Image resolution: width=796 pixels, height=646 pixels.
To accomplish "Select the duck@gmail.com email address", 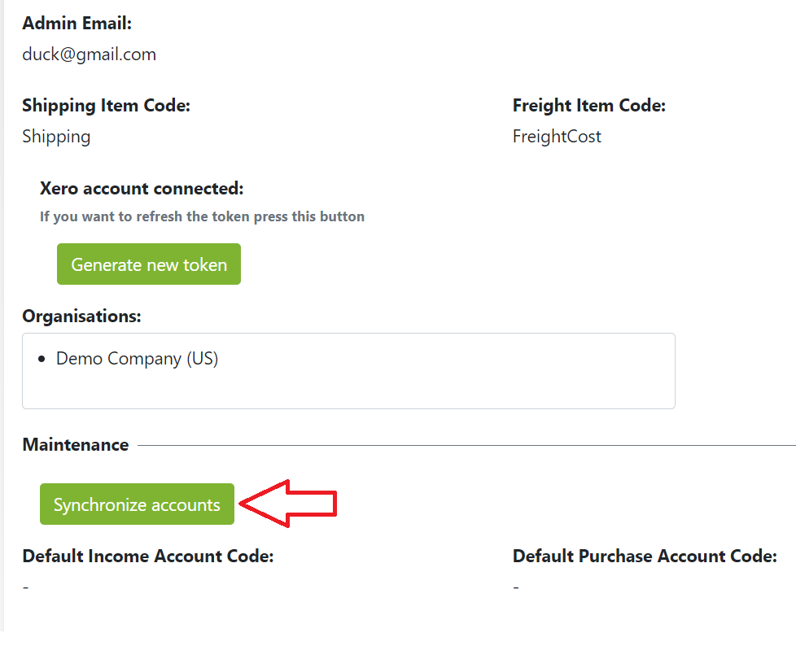I will click(x=90, y=55).
